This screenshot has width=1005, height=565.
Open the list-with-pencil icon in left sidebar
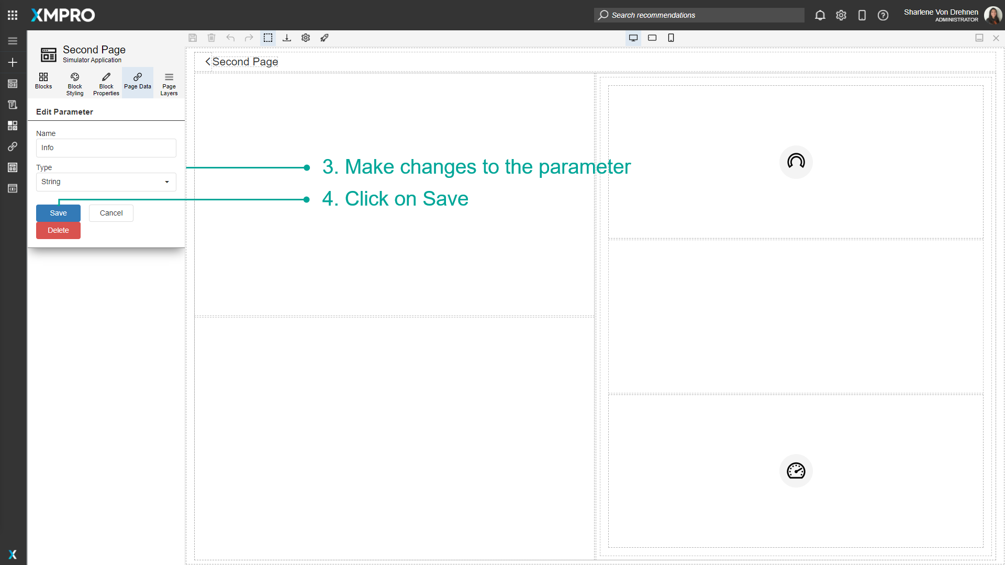coord(13,105)
